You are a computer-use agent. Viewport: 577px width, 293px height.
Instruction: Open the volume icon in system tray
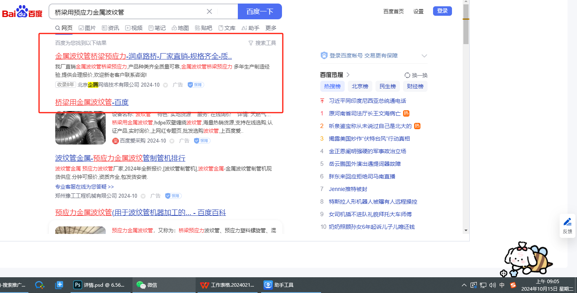492,285
